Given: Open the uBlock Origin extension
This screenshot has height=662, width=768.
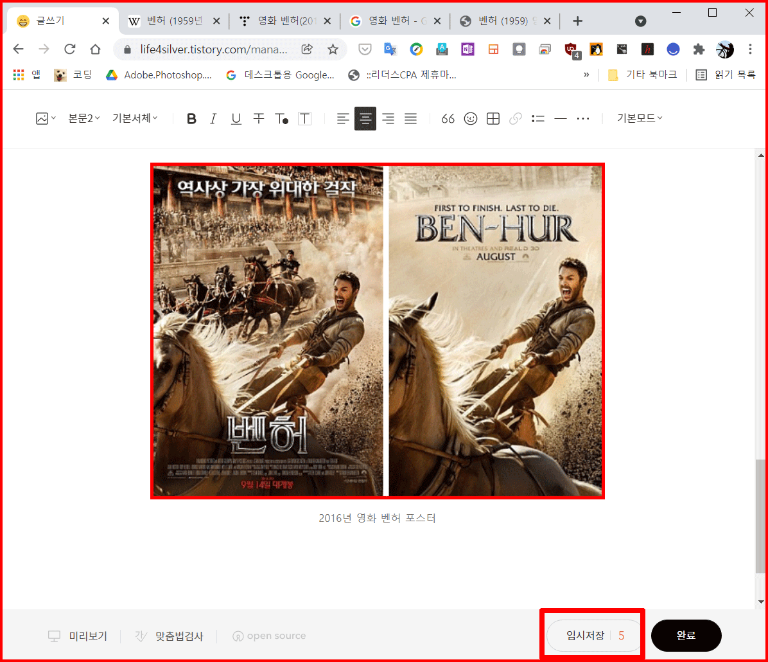Looking at the screenshot, I should [571, 49].
